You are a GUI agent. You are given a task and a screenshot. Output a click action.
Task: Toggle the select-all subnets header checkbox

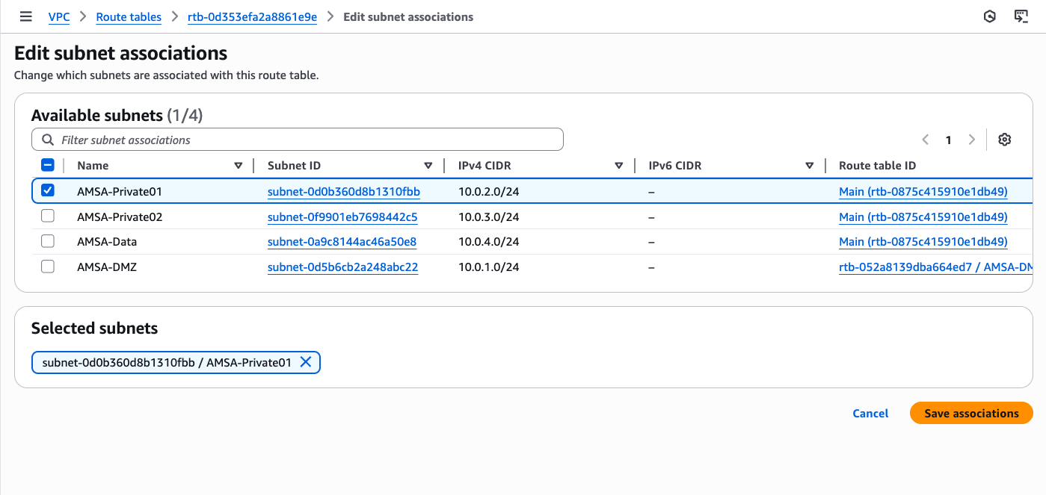pyautogui.click(x=48, y=166)
